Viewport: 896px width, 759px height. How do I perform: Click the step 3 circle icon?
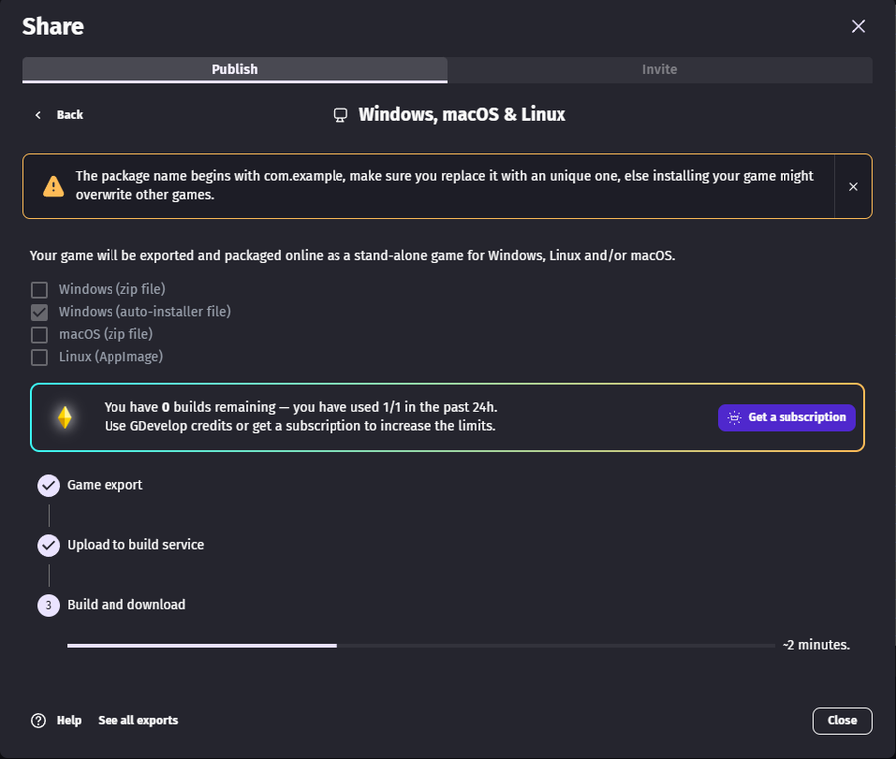[49, 605]
